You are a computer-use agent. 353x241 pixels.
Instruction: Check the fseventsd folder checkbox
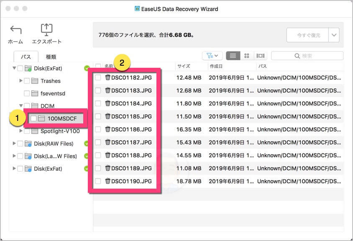[27, 93]
